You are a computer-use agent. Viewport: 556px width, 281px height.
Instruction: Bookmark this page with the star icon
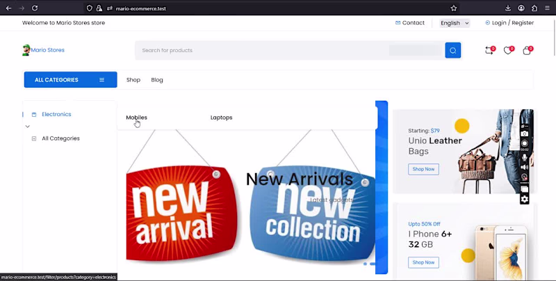click(454, 8)
